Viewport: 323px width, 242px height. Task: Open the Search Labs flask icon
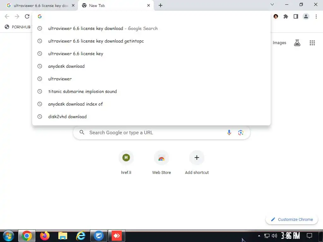click(x=297, y=43)
